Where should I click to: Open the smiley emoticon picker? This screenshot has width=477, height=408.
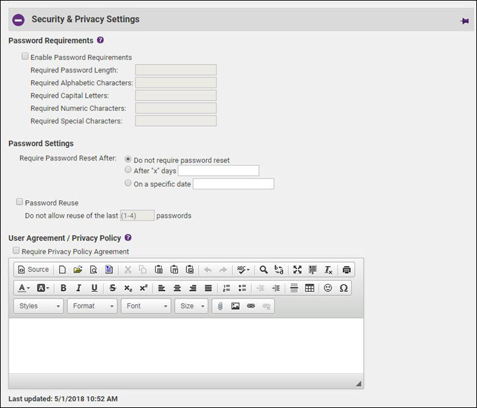click(328, 288)
